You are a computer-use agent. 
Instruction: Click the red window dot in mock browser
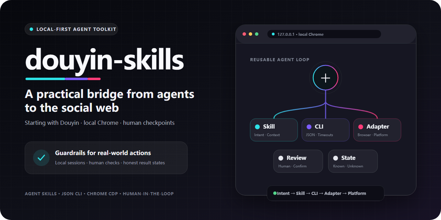tap(244, 34)
